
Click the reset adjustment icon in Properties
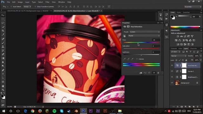point(149,73)
